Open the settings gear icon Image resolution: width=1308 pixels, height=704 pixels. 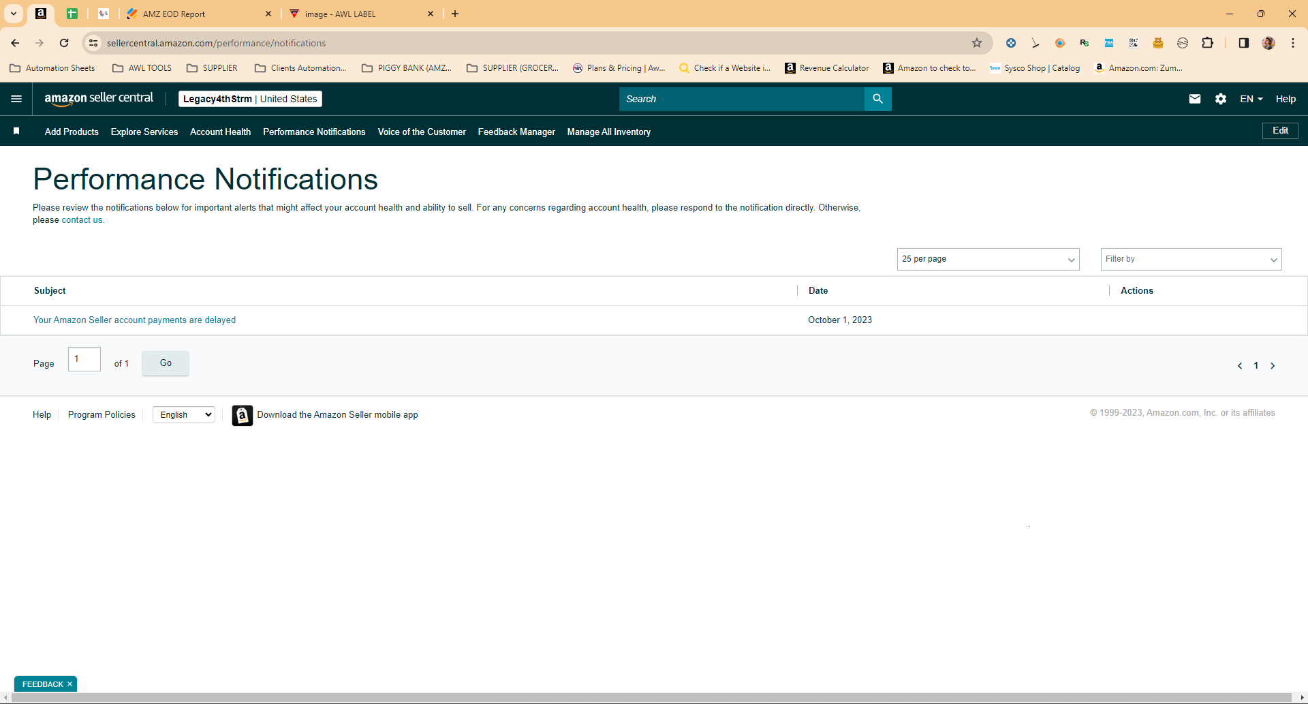1220,99
